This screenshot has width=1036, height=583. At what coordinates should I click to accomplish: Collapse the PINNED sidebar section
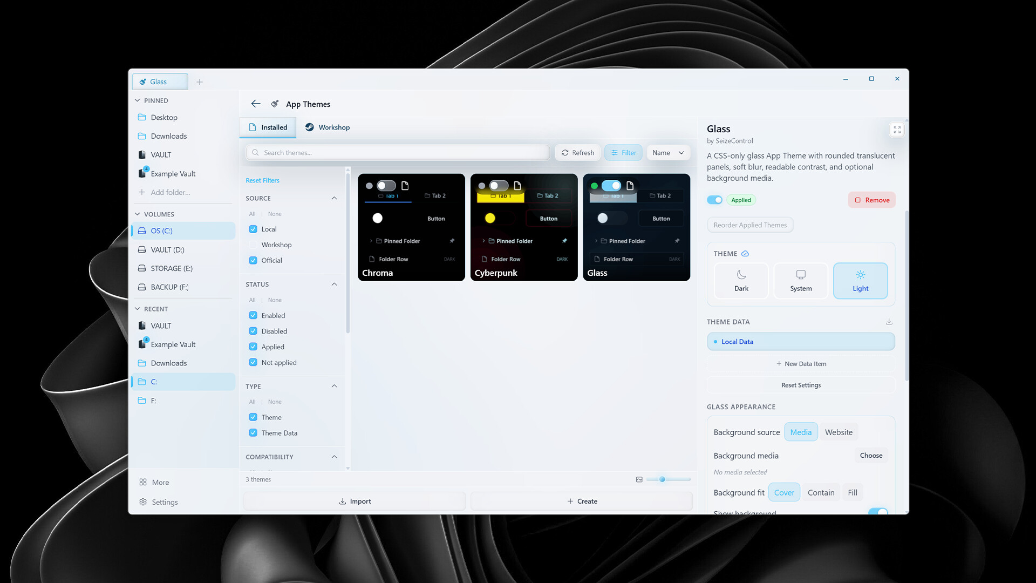click(138, 100)
